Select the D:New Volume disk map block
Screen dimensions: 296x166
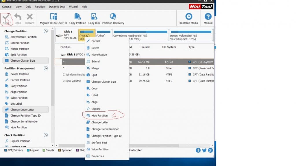(191, 35)
